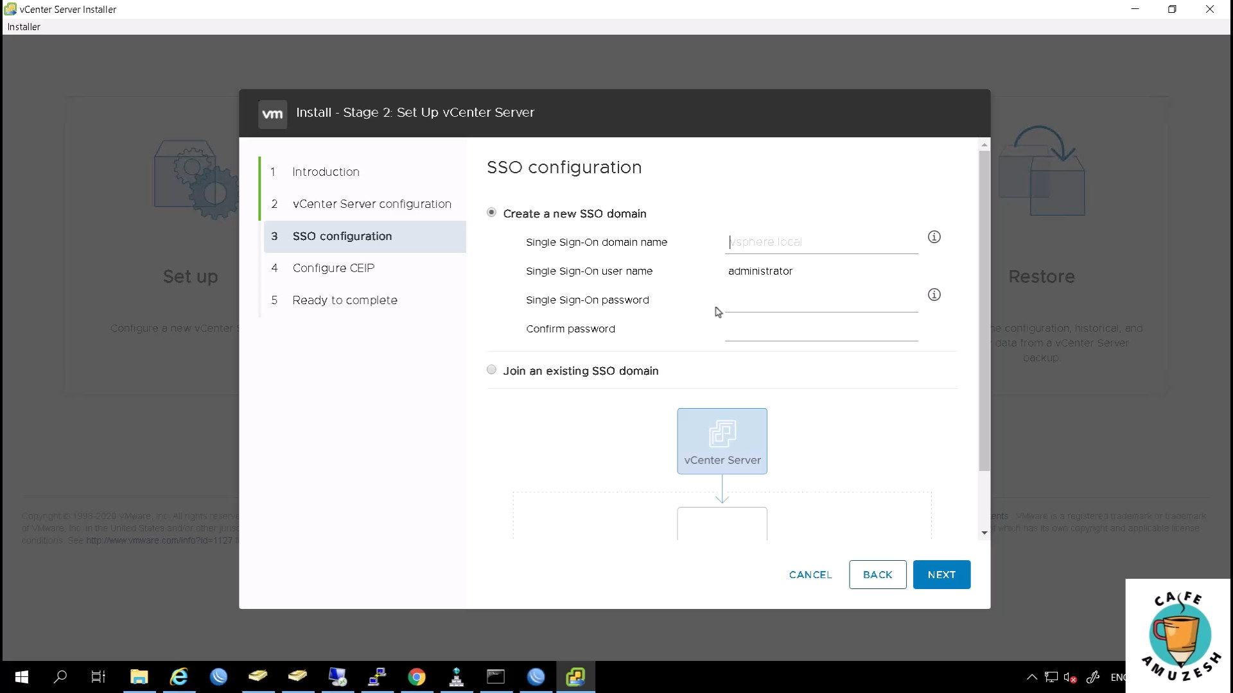Click the Single Sign-On domain name field
The height and width of the screenshot is (693, 1233).
pyautogui.click(x=821, y=243)
